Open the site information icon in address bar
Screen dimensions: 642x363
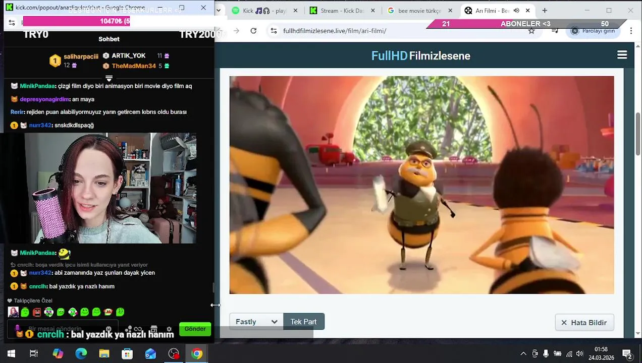coord(274,31)
